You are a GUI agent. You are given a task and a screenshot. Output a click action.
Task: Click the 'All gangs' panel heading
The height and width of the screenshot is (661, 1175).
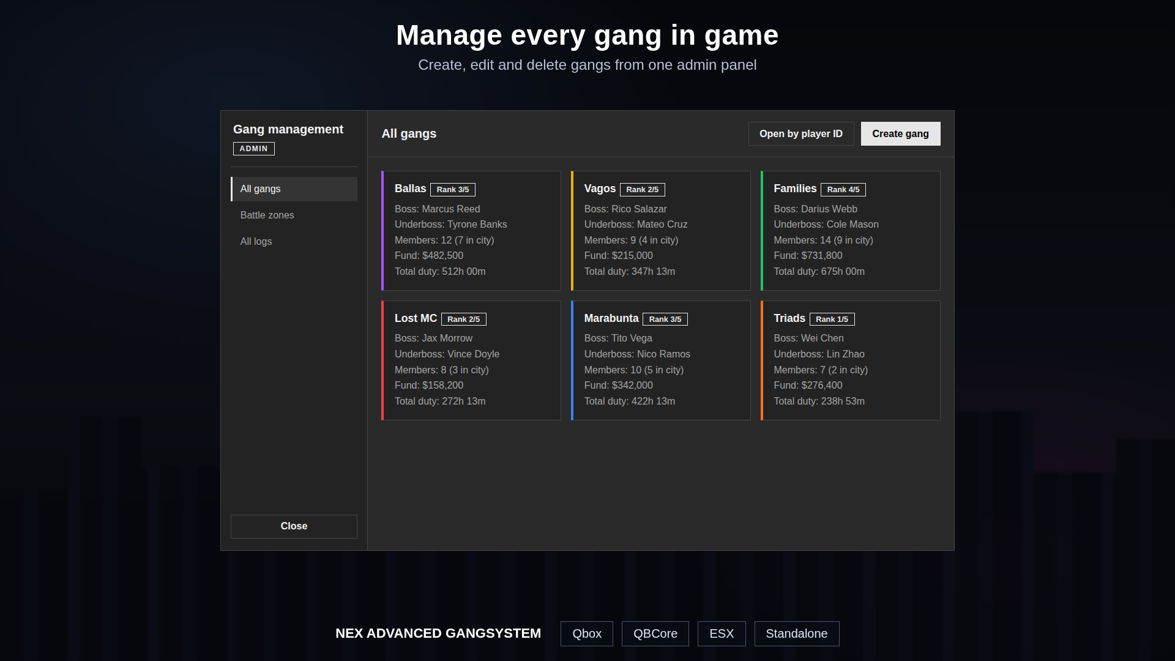[409, 133]
